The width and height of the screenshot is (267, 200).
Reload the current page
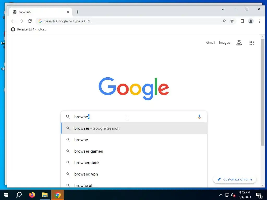point(30,21)
